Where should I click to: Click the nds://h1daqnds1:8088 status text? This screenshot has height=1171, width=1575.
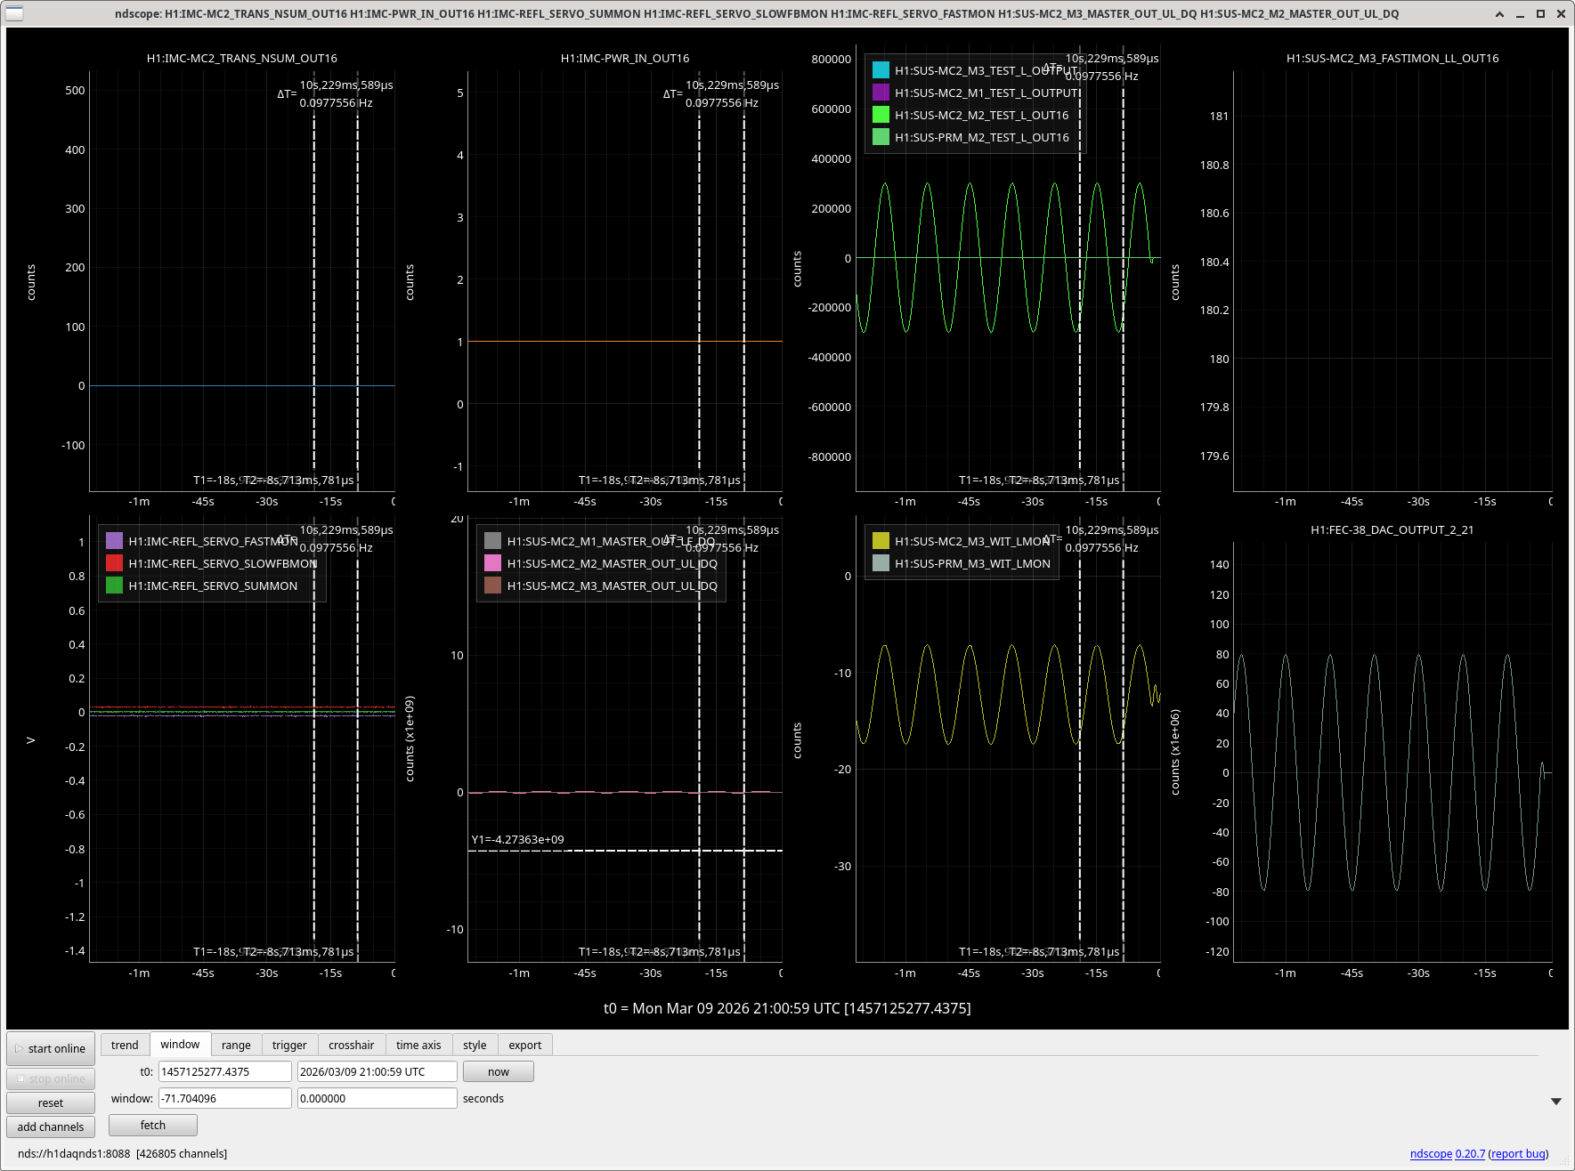click(74, 1154)
